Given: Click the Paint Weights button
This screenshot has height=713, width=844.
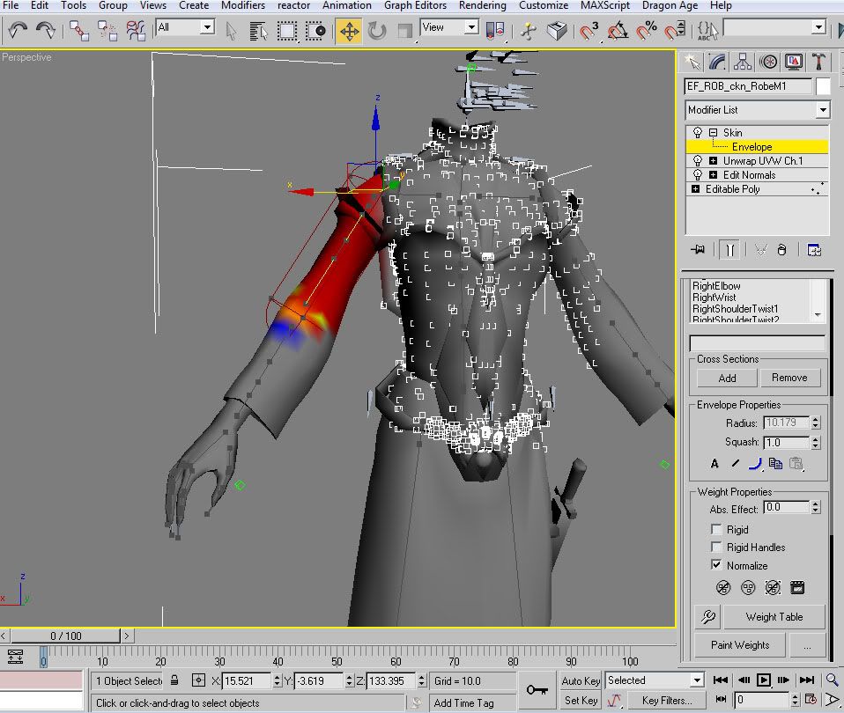Looking at the screenshot, I should [740, 645].
